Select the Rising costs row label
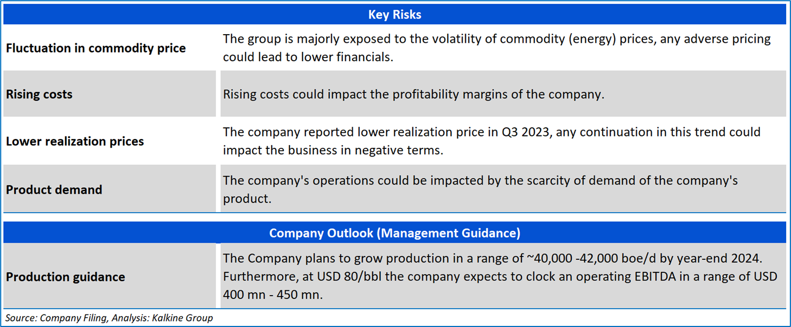The height and width of the screenshot is (327, 791). [39, 94]
